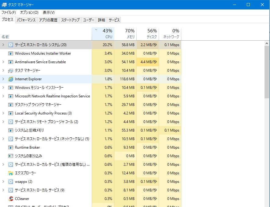Viewport: 270px width, 207px height.
Task: Click the scrollbar up arrow
Action: pyautogui.click(x=267, y=44)
